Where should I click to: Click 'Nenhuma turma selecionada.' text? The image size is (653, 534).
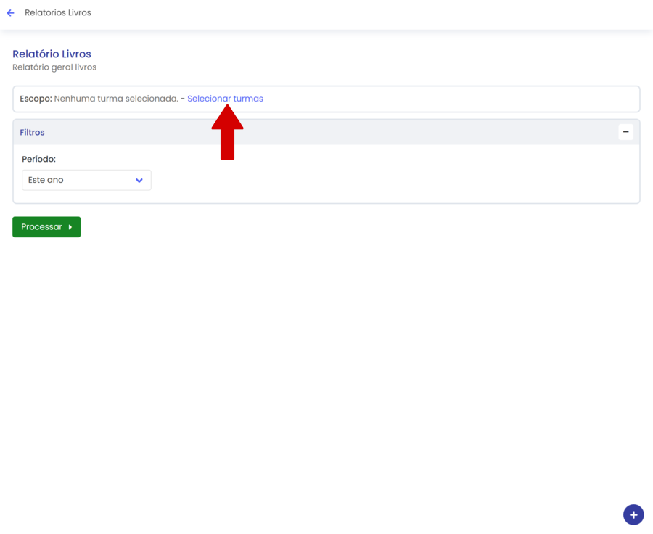115,99
